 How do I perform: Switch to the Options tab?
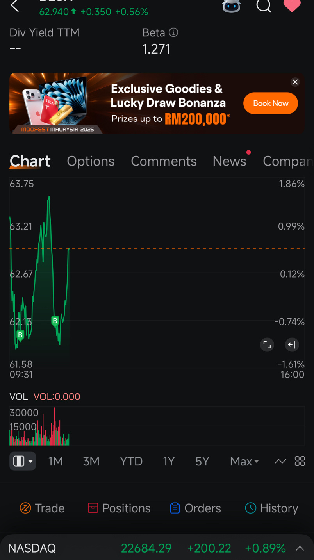pyautogui.click(x=91, y=161)
